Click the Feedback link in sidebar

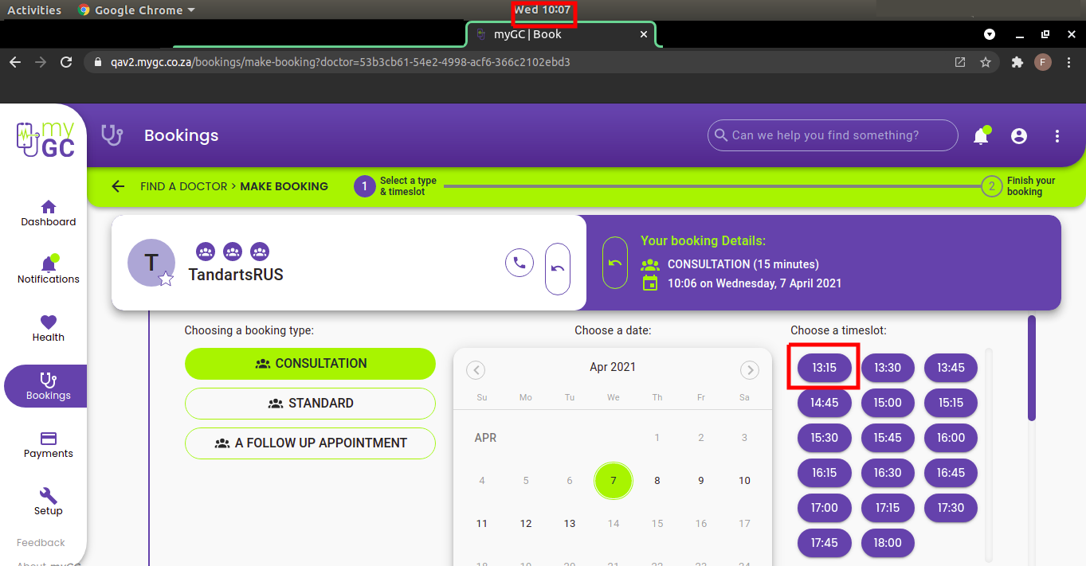pyautogui.click(x=41, y=543)
